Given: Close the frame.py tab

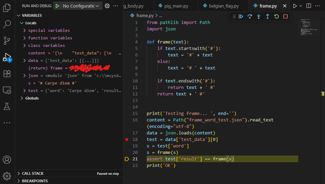Looking at the screenshot, I should [285, 6].
